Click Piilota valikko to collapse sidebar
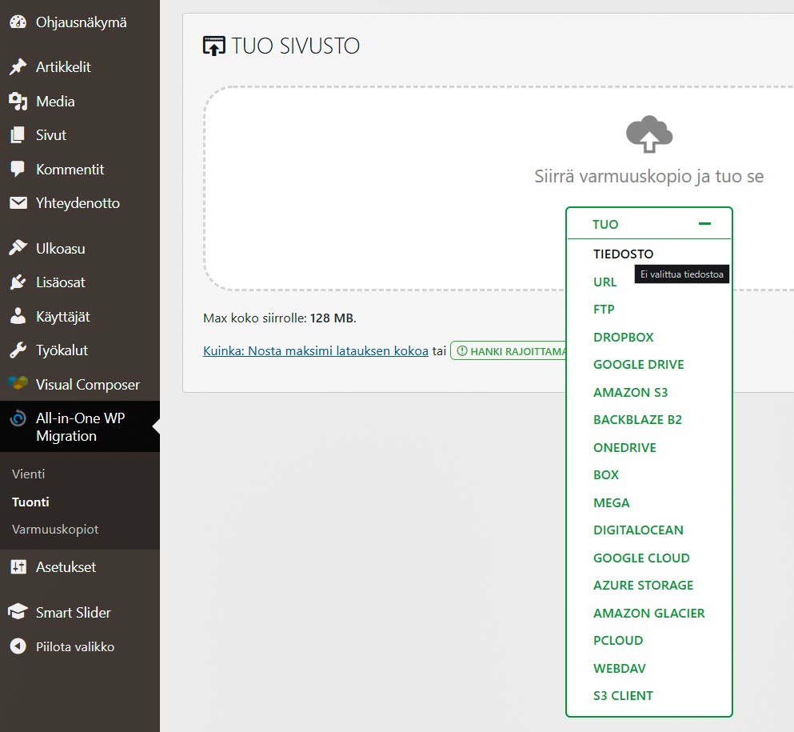Viewport: 794px width, 732px height. pyautogui.click(x=80, y=646)
